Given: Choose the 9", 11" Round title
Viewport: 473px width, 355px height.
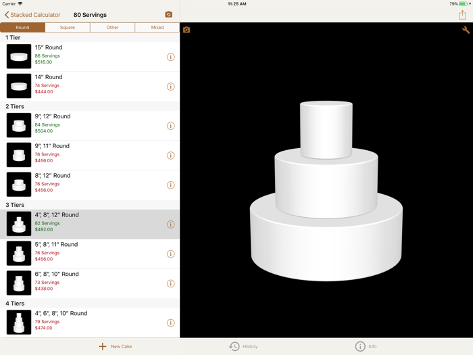Looking at the screenshot, I should click(x=52, y=146).
